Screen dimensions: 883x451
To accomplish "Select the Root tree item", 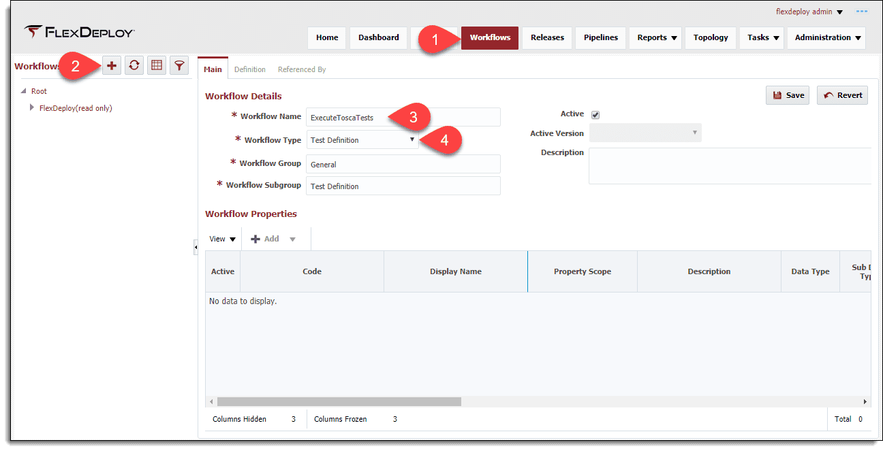I will click(x=39, y=91).
